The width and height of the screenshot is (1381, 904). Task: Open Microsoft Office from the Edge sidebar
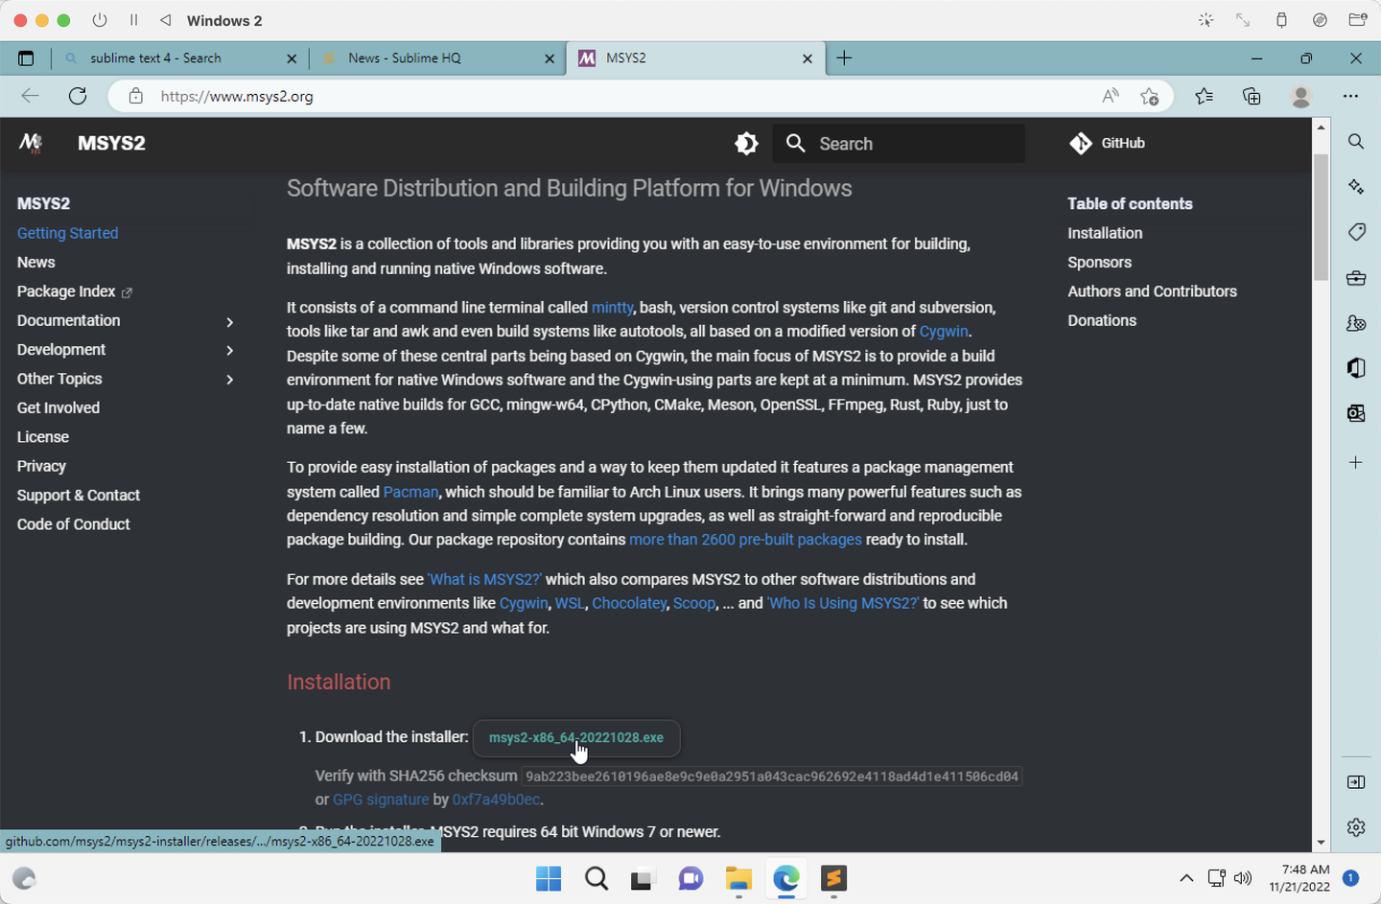[1356, 367]
